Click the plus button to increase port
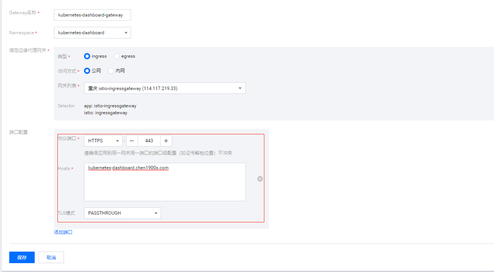Image resolution: width=494 pixels, height=272 pixels. (x=166, y=141)
